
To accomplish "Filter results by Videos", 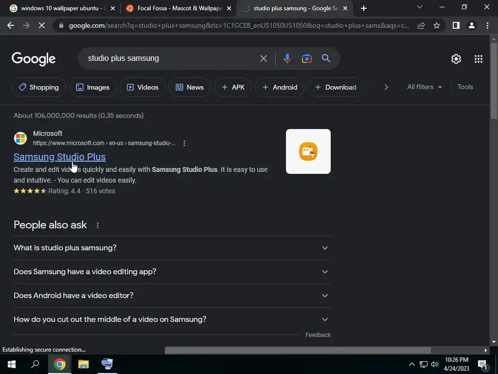I will (x=142, y=87).
